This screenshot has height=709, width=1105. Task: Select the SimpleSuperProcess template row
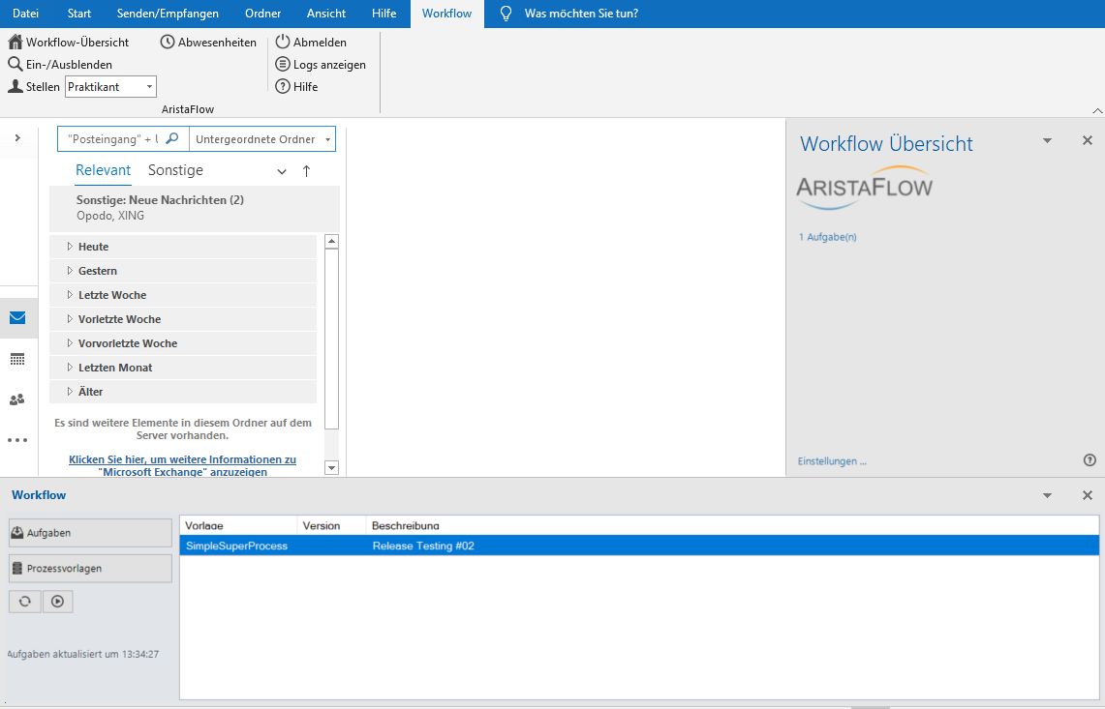[236, 547]
